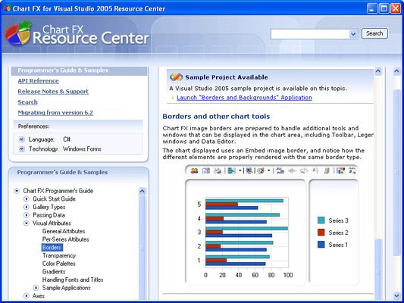
Task: Click the colorful legend box icon in chart toolbar
Action: click(340, 170)
